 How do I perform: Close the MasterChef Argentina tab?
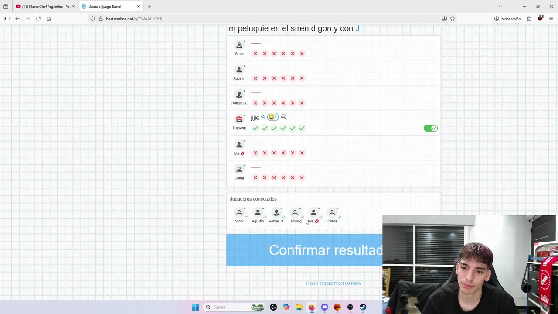(73, 7)
